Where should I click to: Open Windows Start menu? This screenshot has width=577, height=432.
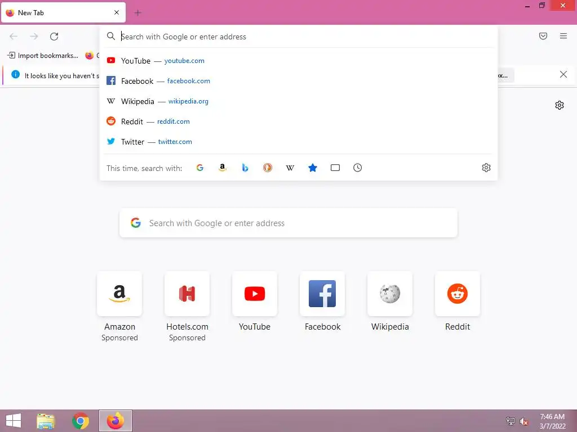(x=14, y=421)
